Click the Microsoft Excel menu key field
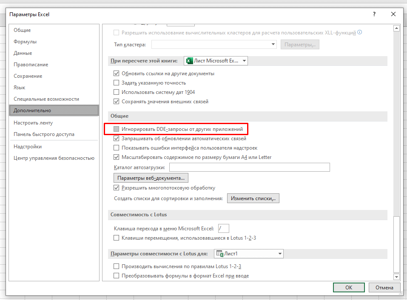The height and width of the screenshot is (300, 407). pos(223,229)
